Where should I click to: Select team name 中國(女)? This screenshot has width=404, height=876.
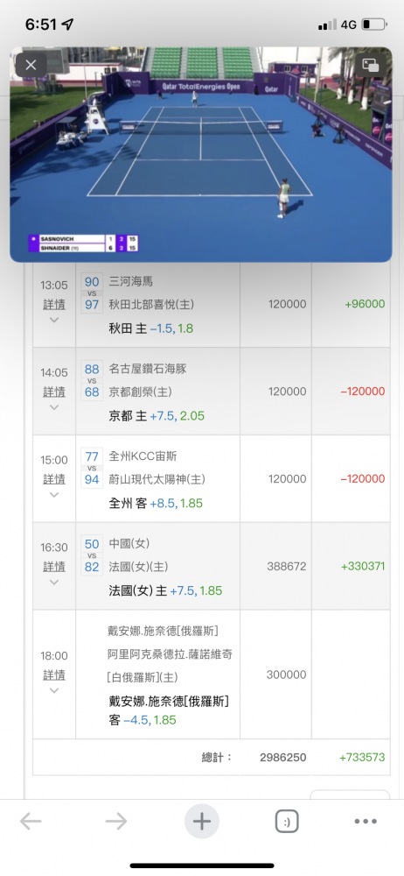pos(129,543)
